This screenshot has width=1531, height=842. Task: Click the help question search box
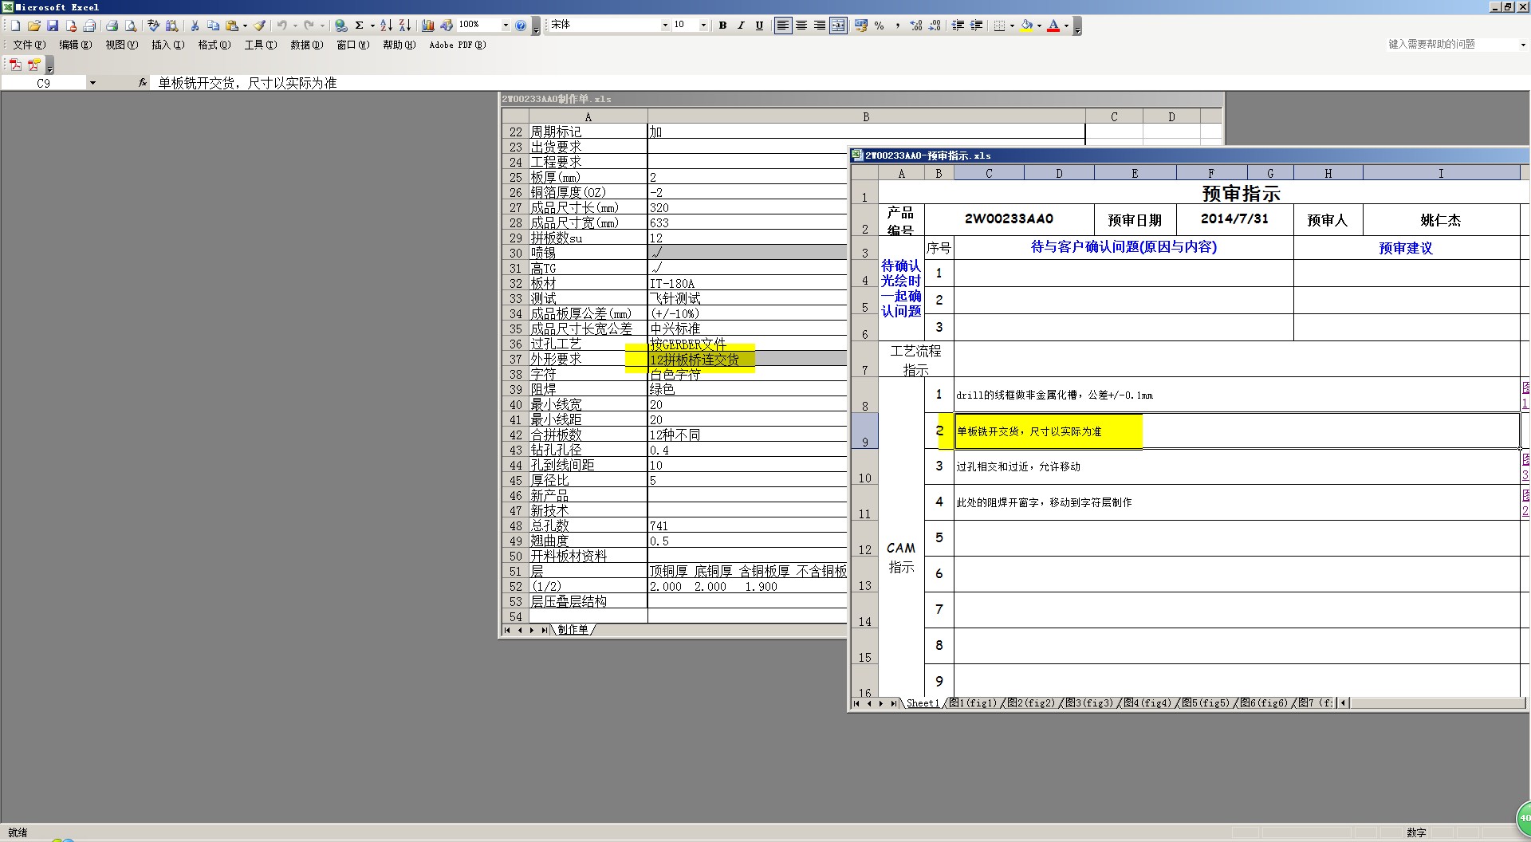1450,45
